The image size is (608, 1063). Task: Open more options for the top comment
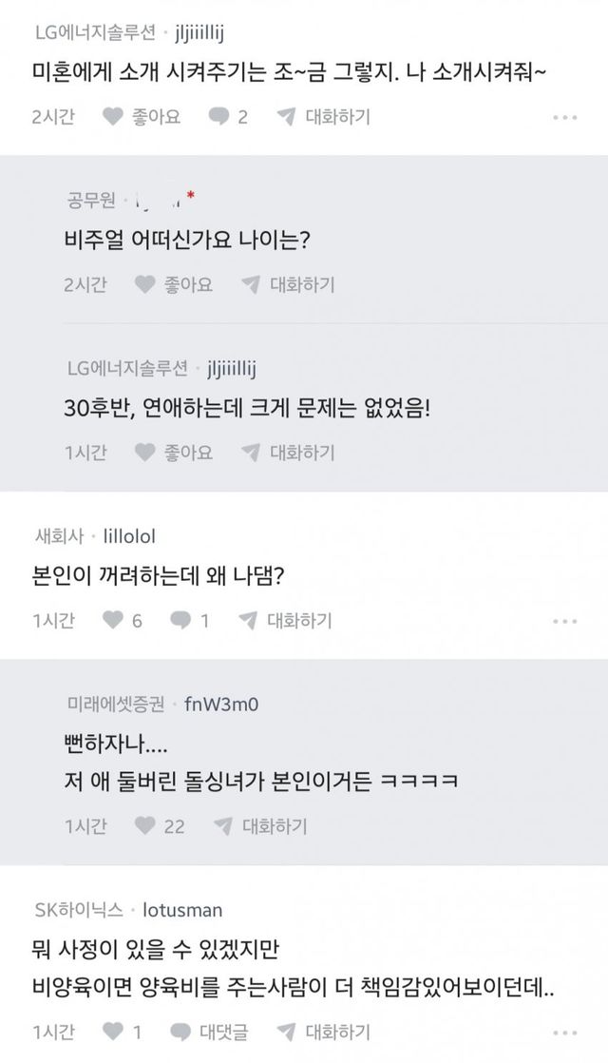564,118
